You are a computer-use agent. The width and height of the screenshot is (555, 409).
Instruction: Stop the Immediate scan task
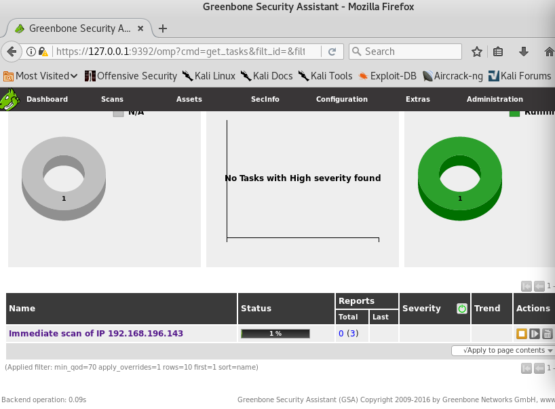coord(522,334)
